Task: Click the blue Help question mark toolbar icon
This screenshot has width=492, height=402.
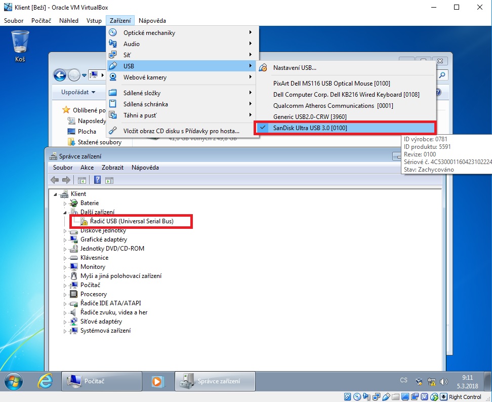Action: [98, 180]
